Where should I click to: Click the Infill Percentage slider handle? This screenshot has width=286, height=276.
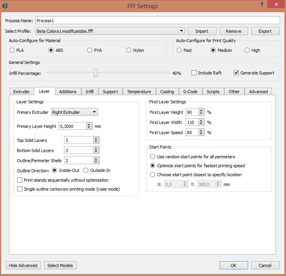click(x=96, y=73)
